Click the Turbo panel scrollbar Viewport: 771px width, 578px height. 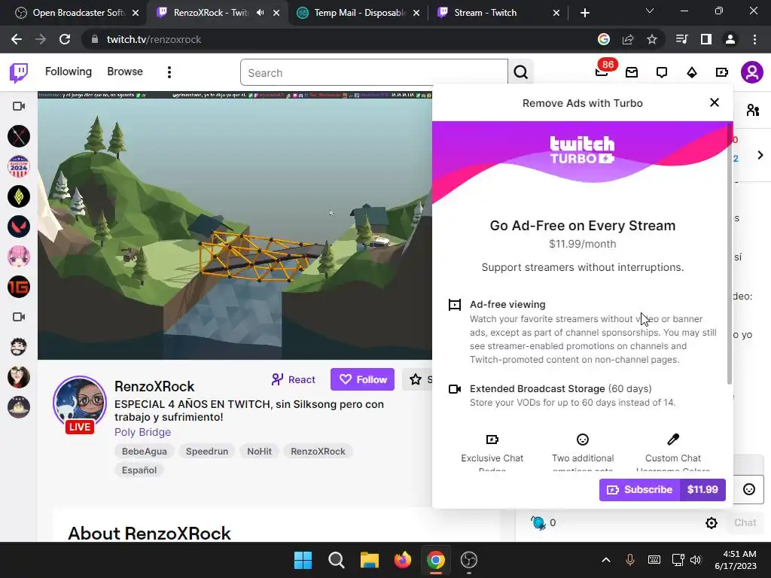pyautogui.click(x=730, y=253)
